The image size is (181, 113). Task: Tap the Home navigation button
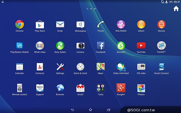click(x=90, y=110)
